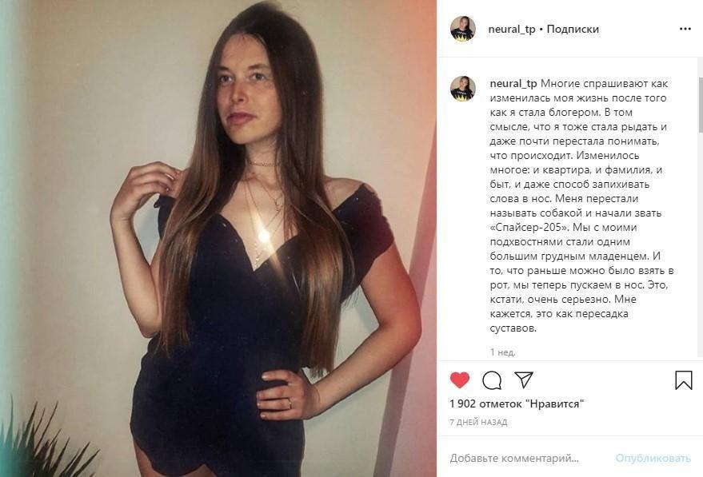The width and height of the screenshot is (703, 477).
Task: Open the three-dot more options menu
Action: pyautogui.click(x=685, y=29)
